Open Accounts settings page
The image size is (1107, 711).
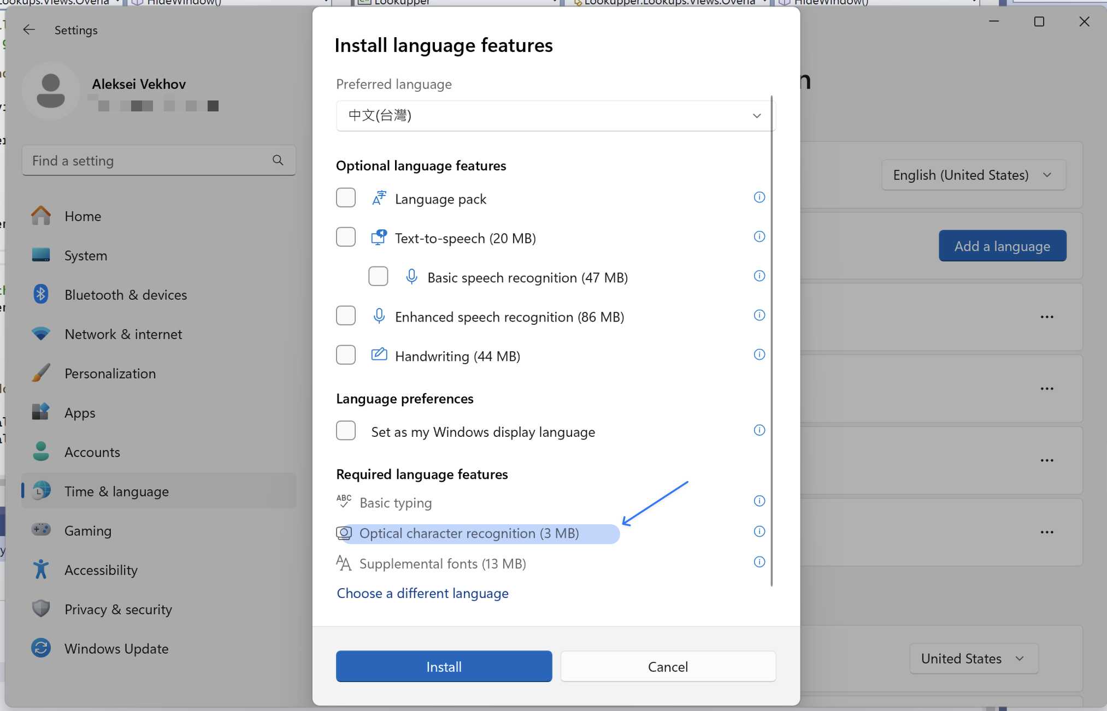click(159, 452)
